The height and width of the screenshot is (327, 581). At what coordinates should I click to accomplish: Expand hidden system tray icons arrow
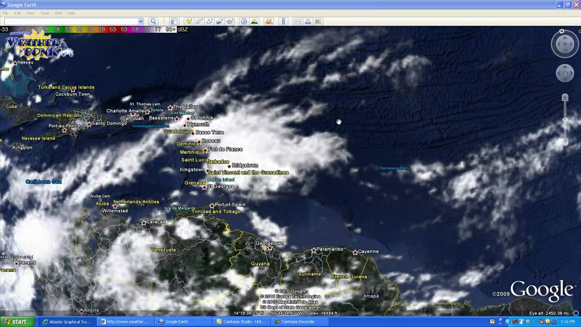coord(508,322)
